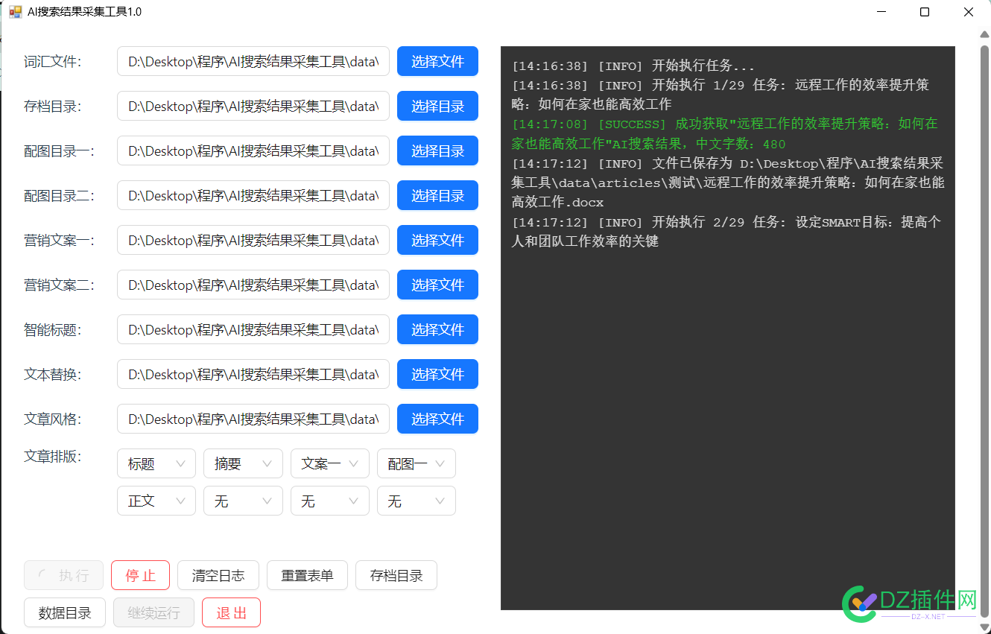Image resolution: width=991 pixels, height=634 pixels.
Task: Click the greyed 继续运行 button
Action: [153, 612]
